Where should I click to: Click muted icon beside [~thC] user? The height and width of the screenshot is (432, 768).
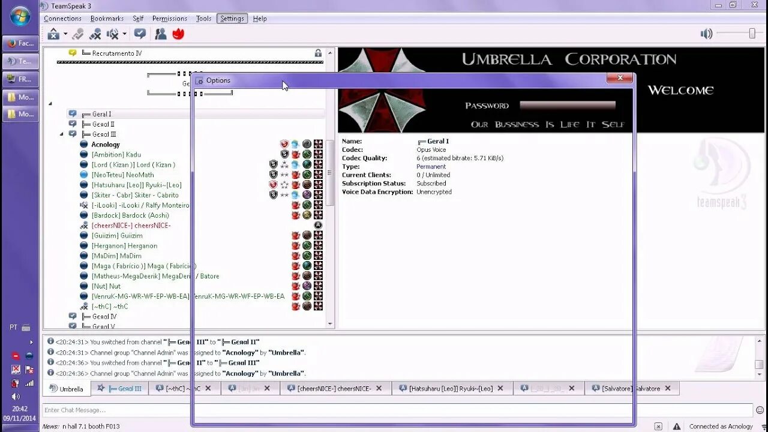84,307
